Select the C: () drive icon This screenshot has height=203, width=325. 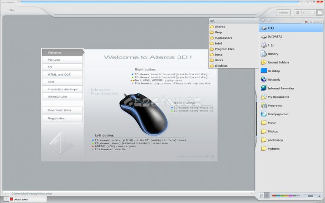264,28
